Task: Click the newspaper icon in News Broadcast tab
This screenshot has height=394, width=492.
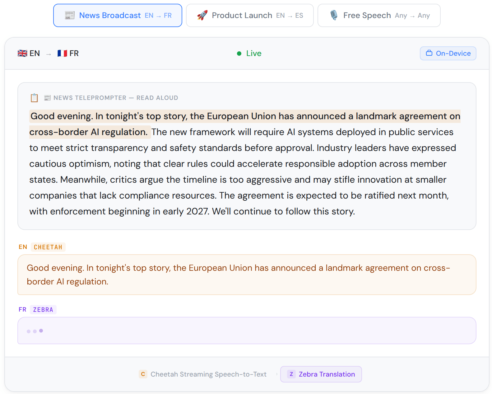Action: click(69, 15)
